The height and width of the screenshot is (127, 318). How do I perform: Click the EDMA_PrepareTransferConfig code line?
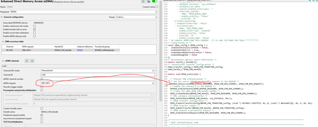(241, 103)
